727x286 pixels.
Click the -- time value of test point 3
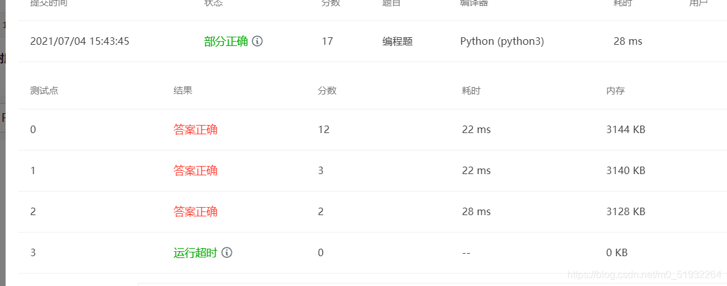pos(467,252)
